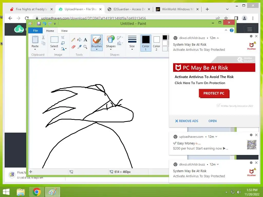Click REMOVE ADS in notification
263x197 pixels.
click(x=186, y=121)
